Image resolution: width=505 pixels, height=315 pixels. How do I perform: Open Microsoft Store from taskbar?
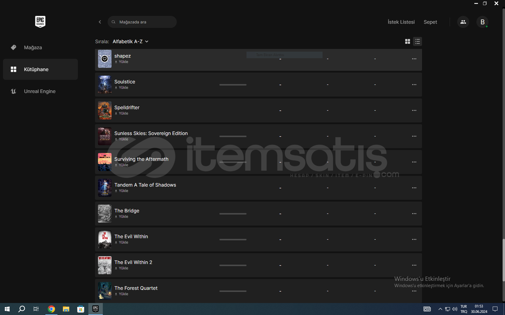[x=81, y=309]
